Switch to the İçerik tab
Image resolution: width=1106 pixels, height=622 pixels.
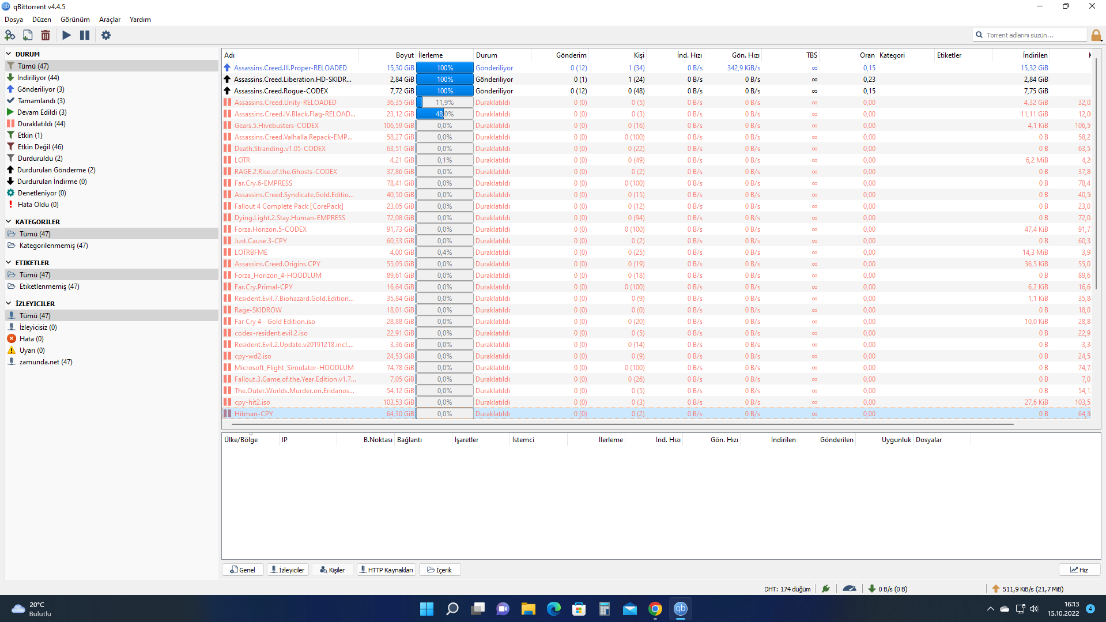[x=440, y=570]
